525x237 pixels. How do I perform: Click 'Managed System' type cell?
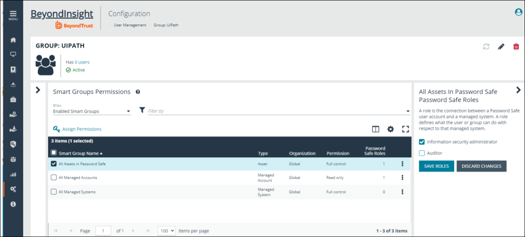pyautogui.click(x=266, y=192)
